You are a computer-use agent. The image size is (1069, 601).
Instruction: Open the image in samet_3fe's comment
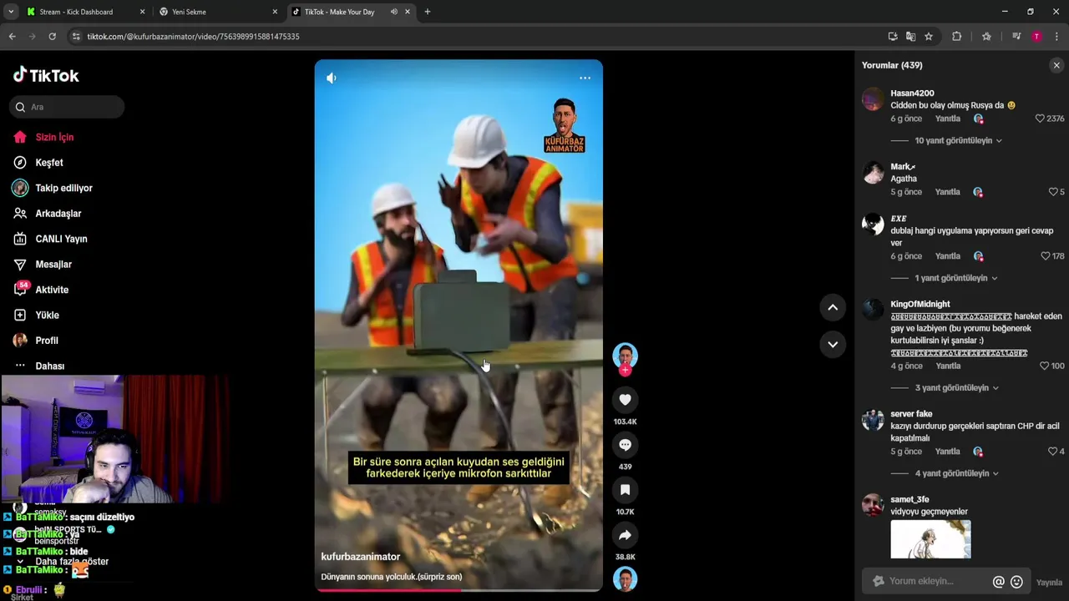930,539
